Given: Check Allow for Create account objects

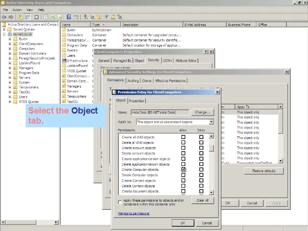Looking at the screenshot, I should pos(183,148).
